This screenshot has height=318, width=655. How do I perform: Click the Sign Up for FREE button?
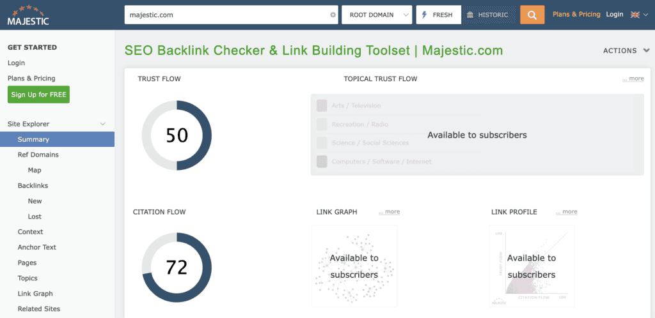tap(38, 95)
